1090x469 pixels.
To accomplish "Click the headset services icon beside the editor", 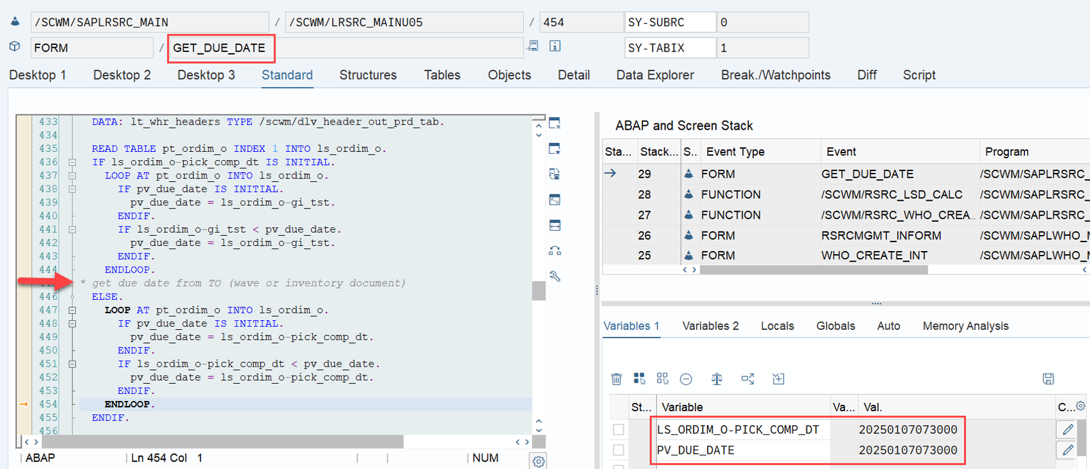I will 555,251.
